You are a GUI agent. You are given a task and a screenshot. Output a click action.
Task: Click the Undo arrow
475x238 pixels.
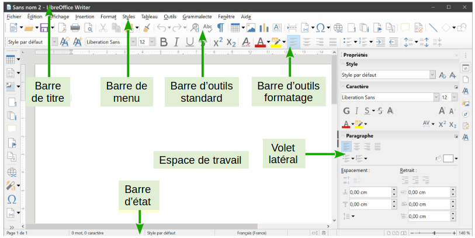coord(161,28)
